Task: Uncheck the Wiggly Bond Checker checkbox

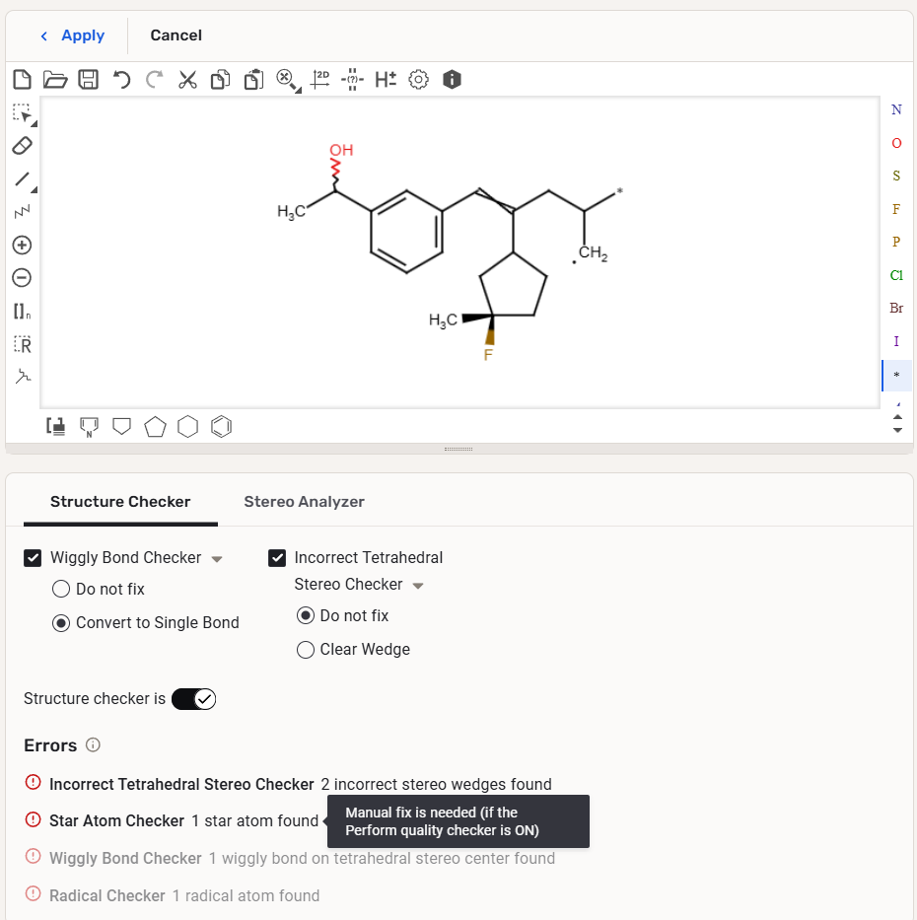Action: (x=33, y=558)
